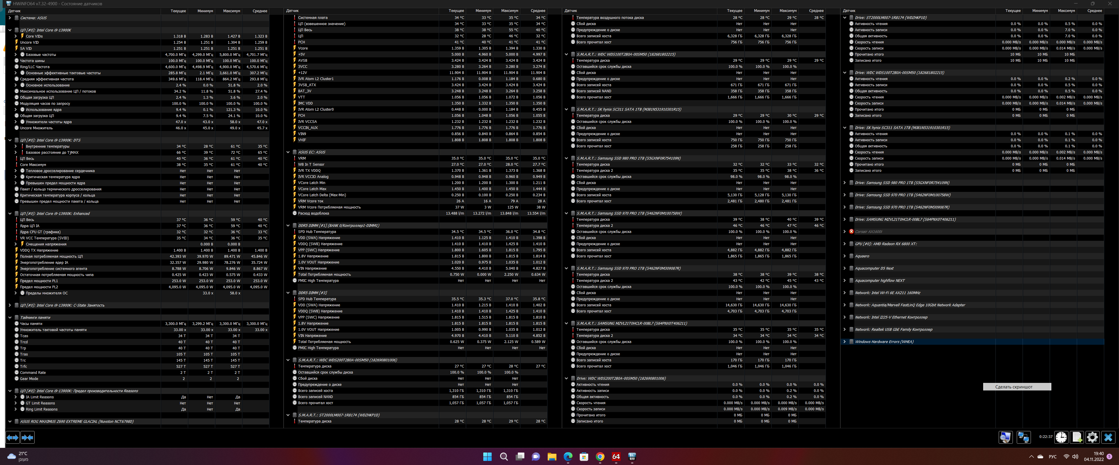Image resolution: width=1119 pixels, height=465 pixels.
Task: Click the AIDA64 taskbar icon
Action: click(616, 456)
